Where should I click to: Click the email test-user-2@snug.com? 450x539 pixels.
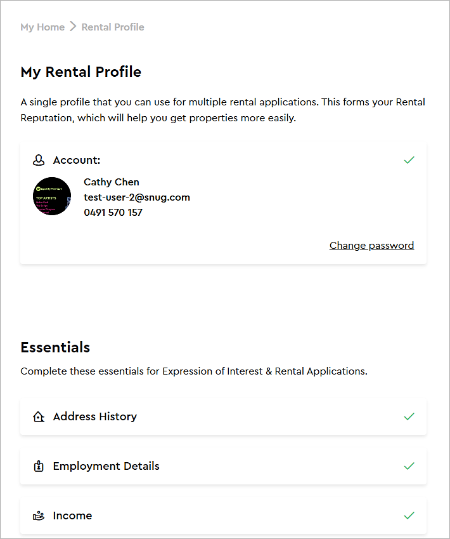click(x=137, y=197)
